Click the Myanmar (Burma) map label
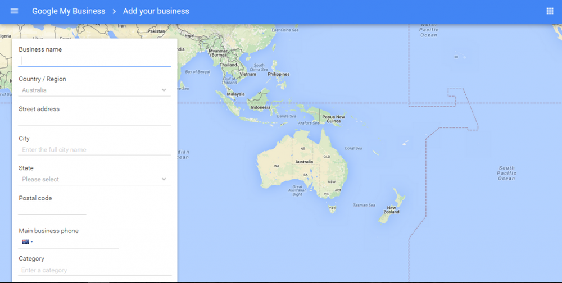The height and width of the screenshot is (283, 562). 218,53
